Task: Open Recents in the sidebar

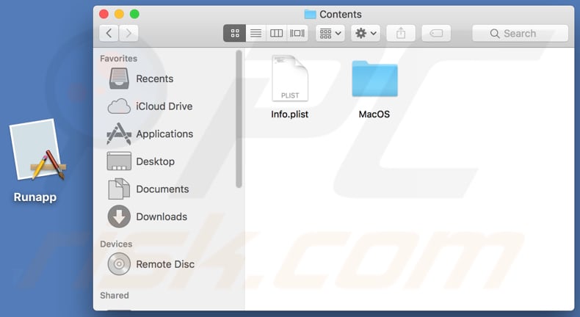Action: tap(155, 79)
